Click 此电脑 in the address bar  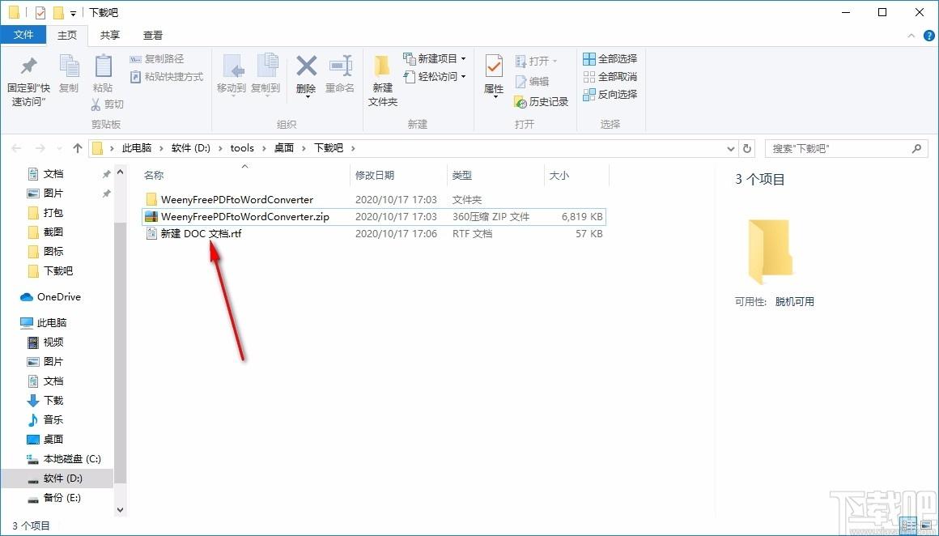137,148
